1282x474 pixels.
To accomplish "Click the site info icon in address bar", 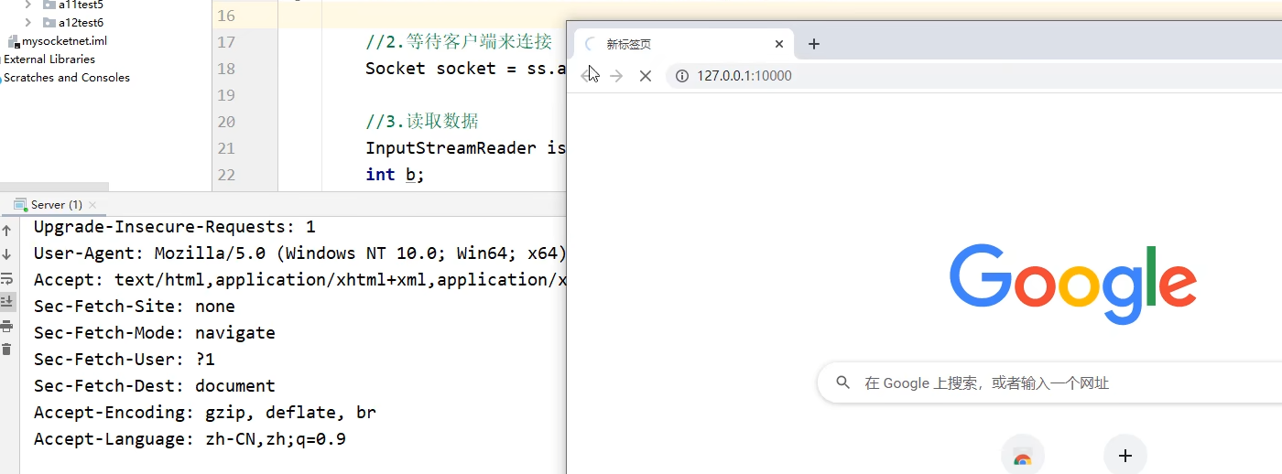I will (x=681, y=76).
